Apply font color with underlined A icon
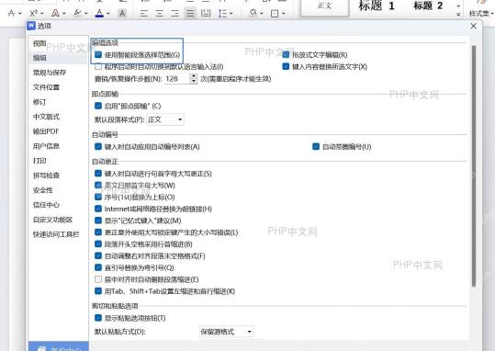 (99, 13)
